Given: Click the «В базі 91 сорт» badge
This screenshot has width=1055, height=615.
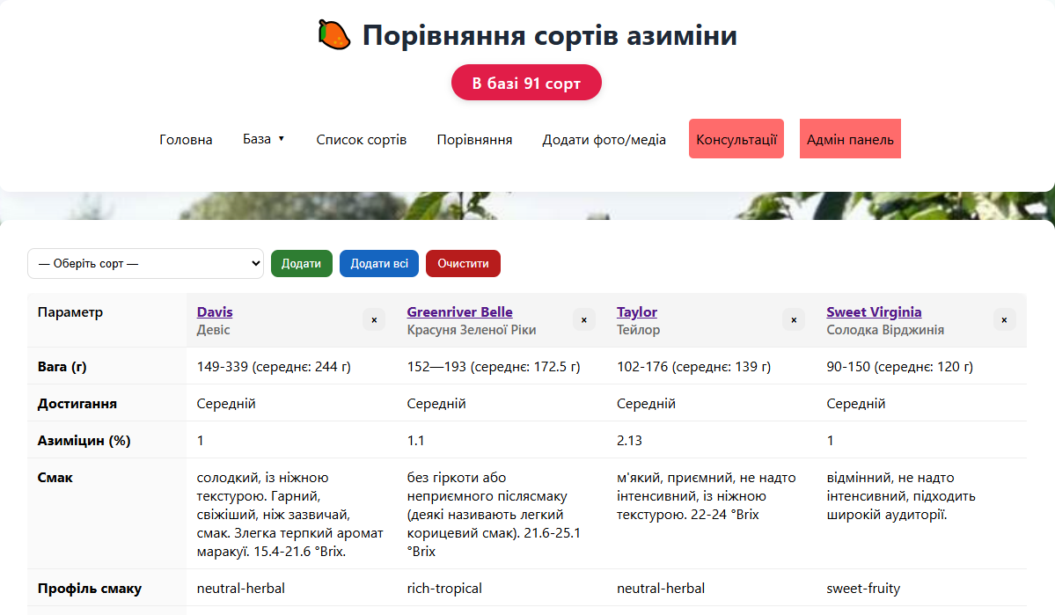Looking at the screenshot, I should 526,83.
